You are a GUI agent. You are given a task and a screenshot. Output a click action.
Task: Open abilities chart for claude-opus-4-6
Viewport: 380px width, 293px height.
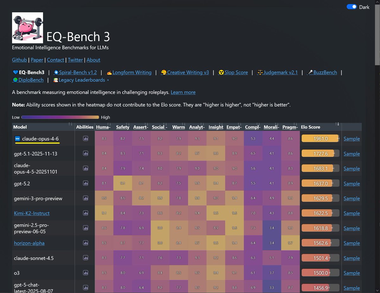pyautogui.click(x=85, y=139)
